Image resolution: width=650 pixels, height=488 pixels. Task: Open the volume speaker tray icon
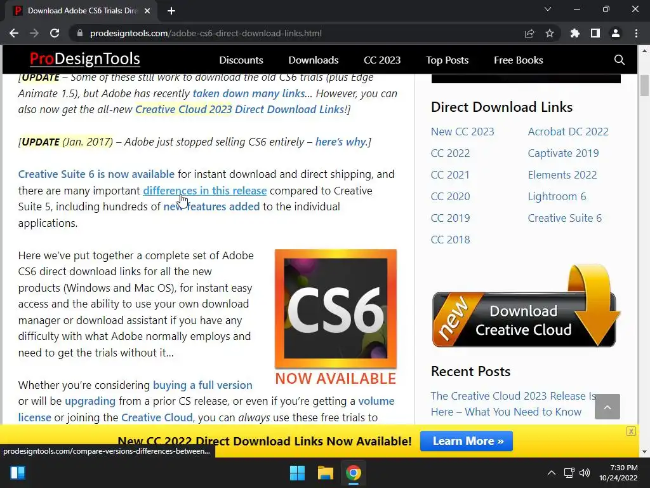585,473
